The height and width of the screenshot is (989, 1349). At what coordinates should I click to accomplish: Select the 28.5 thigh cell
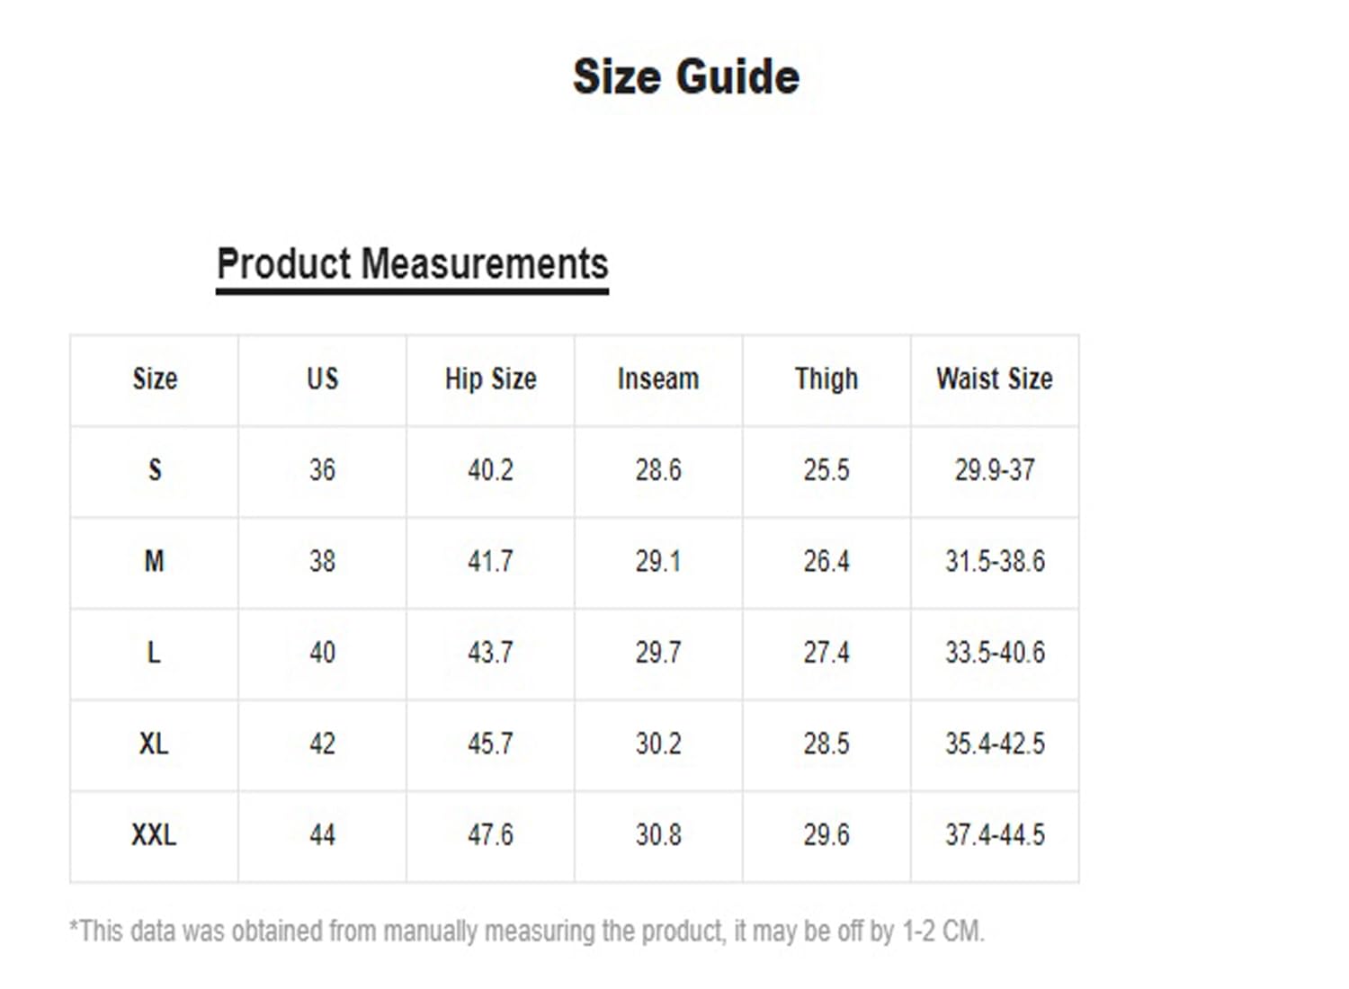tap(826, 744)
